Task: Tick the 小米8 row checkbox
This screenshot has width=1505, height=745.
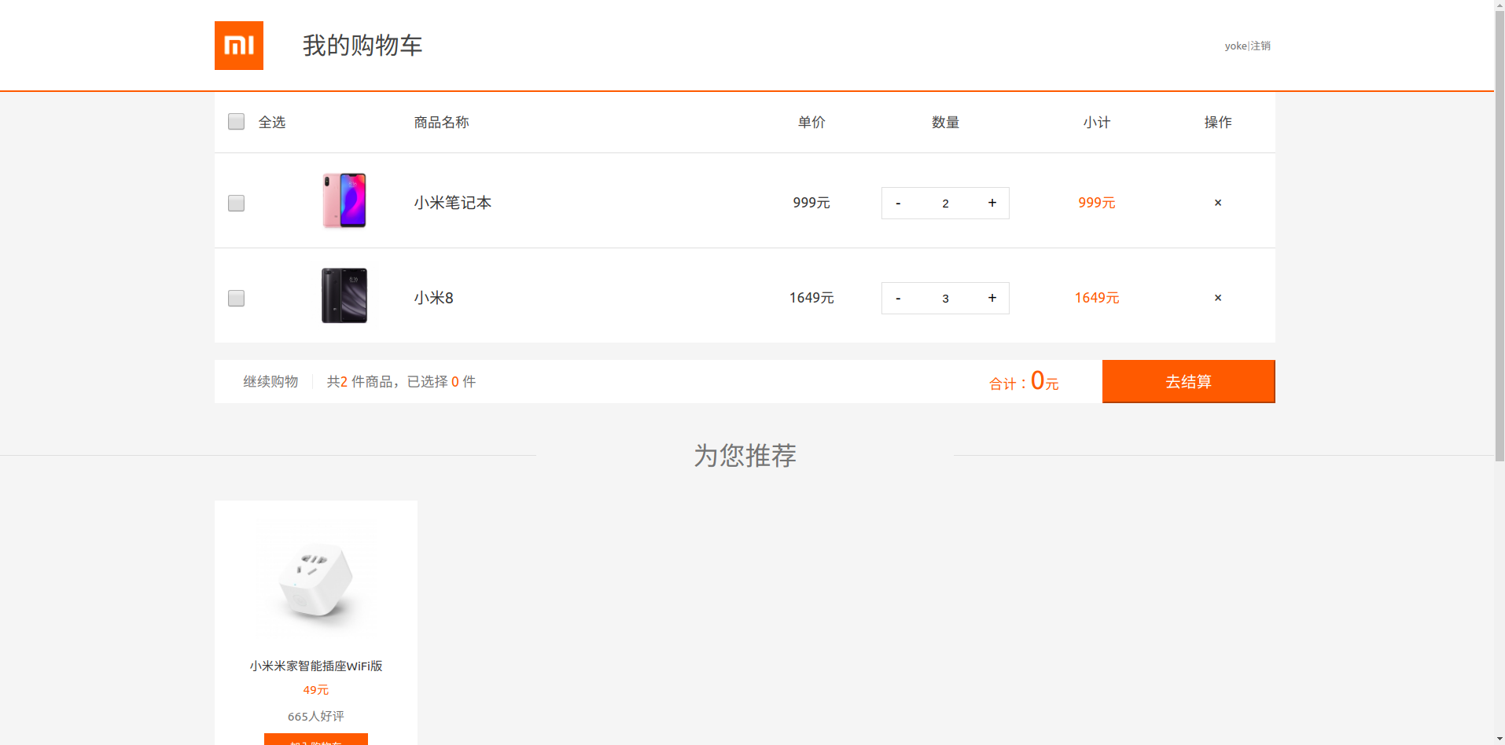Action: pyautogui.click(x=236, y=298)
